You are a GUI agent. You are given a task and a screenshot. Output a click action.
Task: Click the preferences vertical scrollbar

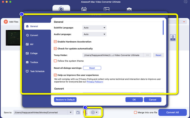tap(163, 28)
